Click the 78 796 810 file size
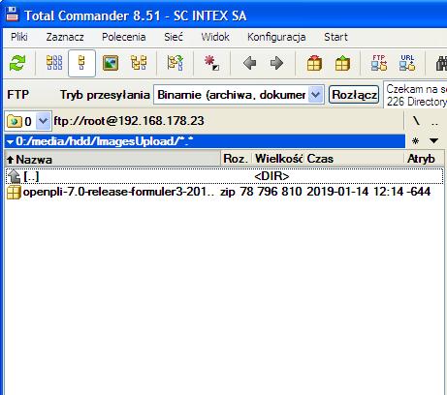The width and height of the screenshot is (447, 395). click(271, 192)
